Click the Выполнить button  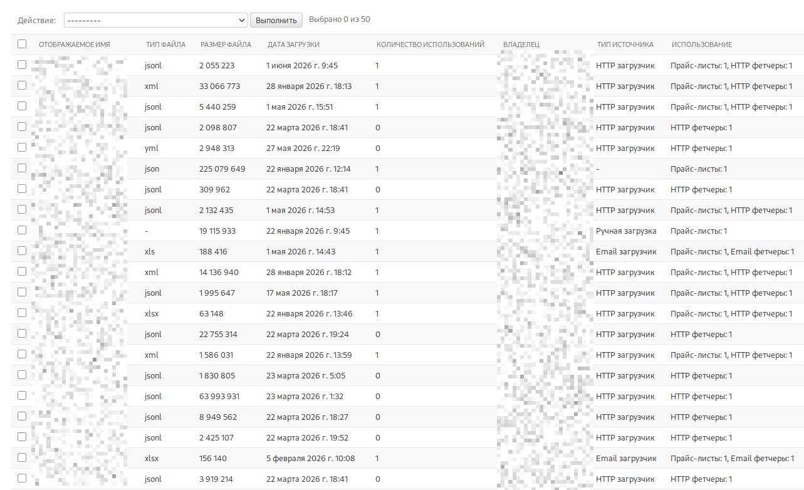pyautogui.click(x=276, y=20)
